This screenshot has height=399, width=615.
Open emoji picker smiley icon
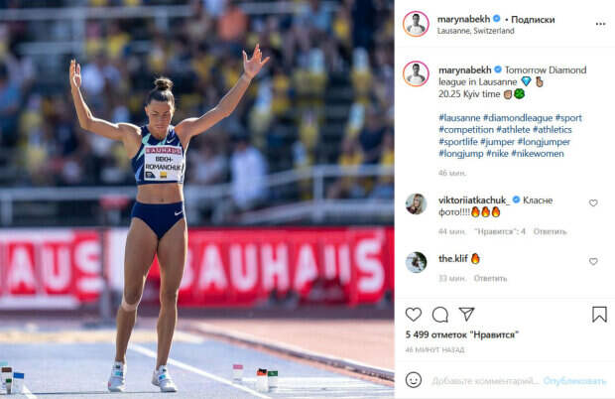[414, 380]
